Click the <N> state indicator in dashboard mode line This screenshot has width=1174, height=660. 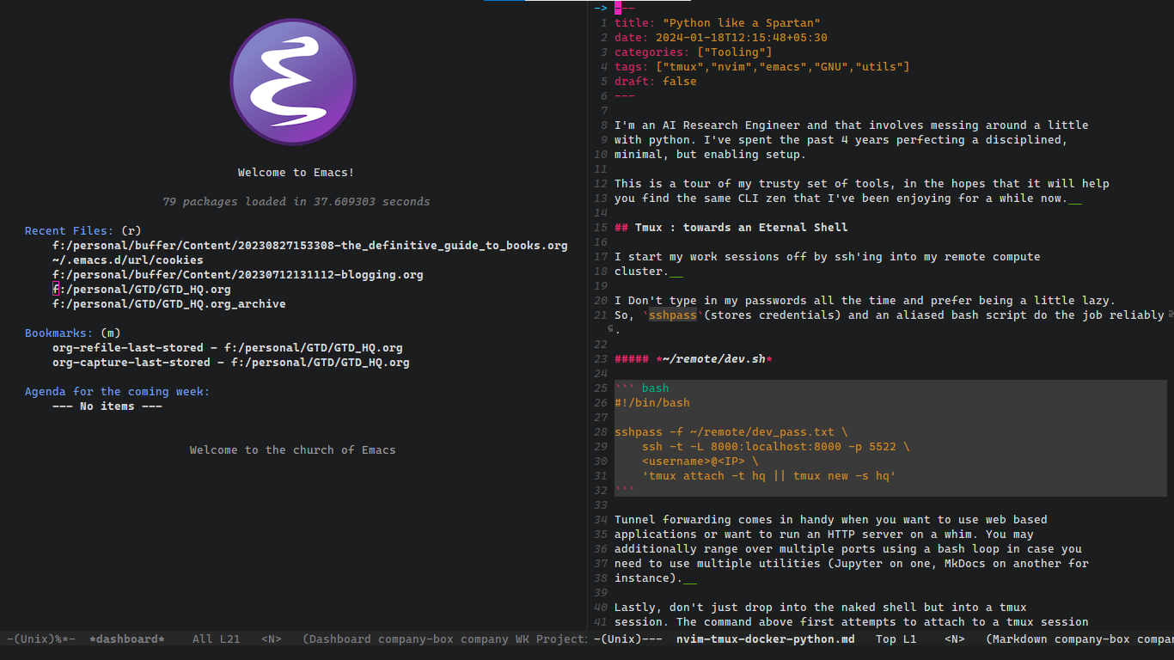[x=272, y=639]
